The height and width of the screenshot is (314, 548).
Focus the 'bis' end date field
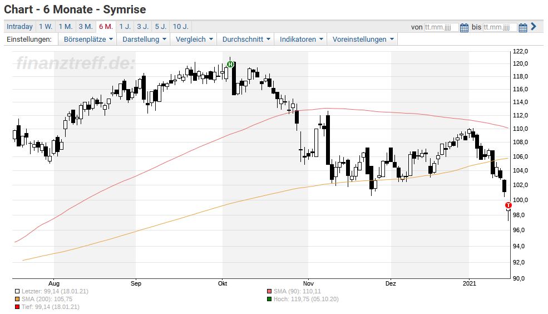[x=500, y=27]
